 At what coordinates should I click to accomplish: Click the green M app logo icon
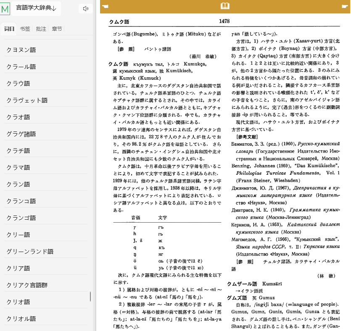click(5, 9)
